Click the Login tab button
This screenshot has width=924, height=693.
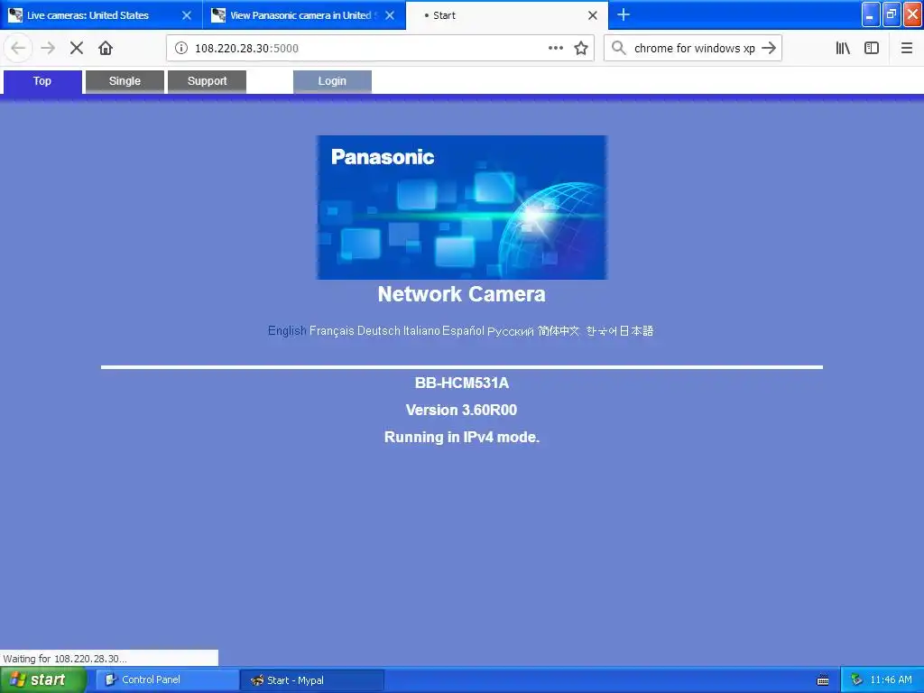coord(332,81)
